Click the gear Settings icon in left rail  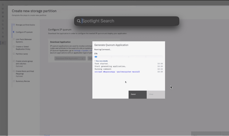tap(3, 37)
